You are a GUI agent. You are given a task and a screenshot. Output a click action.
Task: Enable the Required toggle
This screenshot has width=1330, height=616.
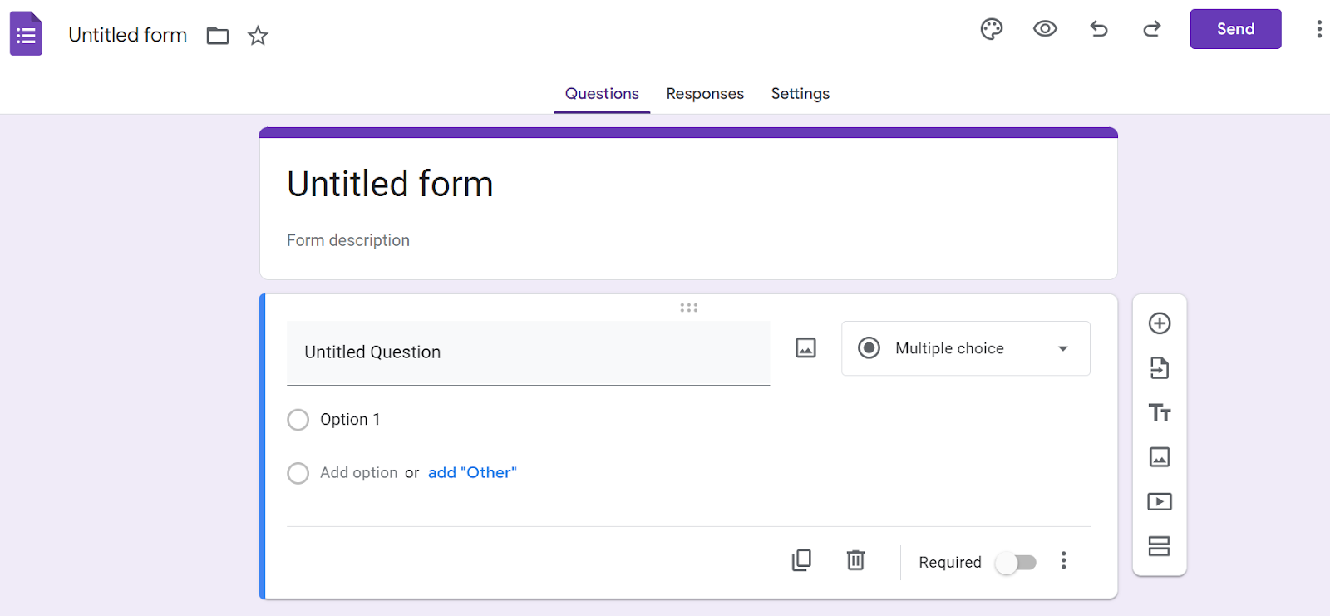[1017, 563]
